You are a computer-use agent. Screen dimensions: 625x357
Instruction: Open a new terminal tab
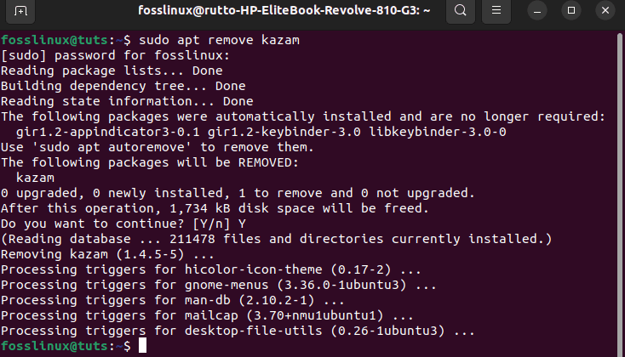[x=20, y=10]
